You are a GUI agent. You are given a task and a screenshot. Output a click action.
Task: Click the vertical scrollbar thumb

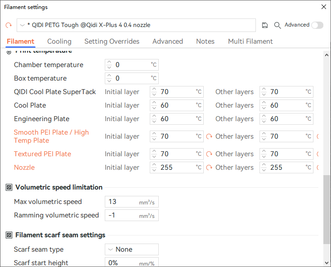point(327,209)
